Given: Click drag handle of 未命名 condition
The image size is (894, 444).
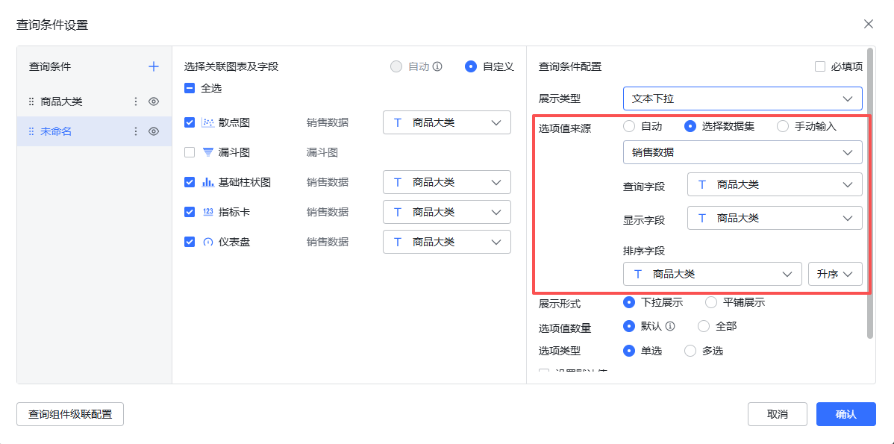Looking at the screenshot, I should click(x=31, y=131).
